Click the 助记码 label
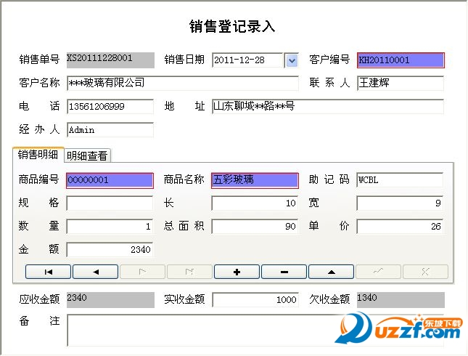 click(x=329, y=179)
